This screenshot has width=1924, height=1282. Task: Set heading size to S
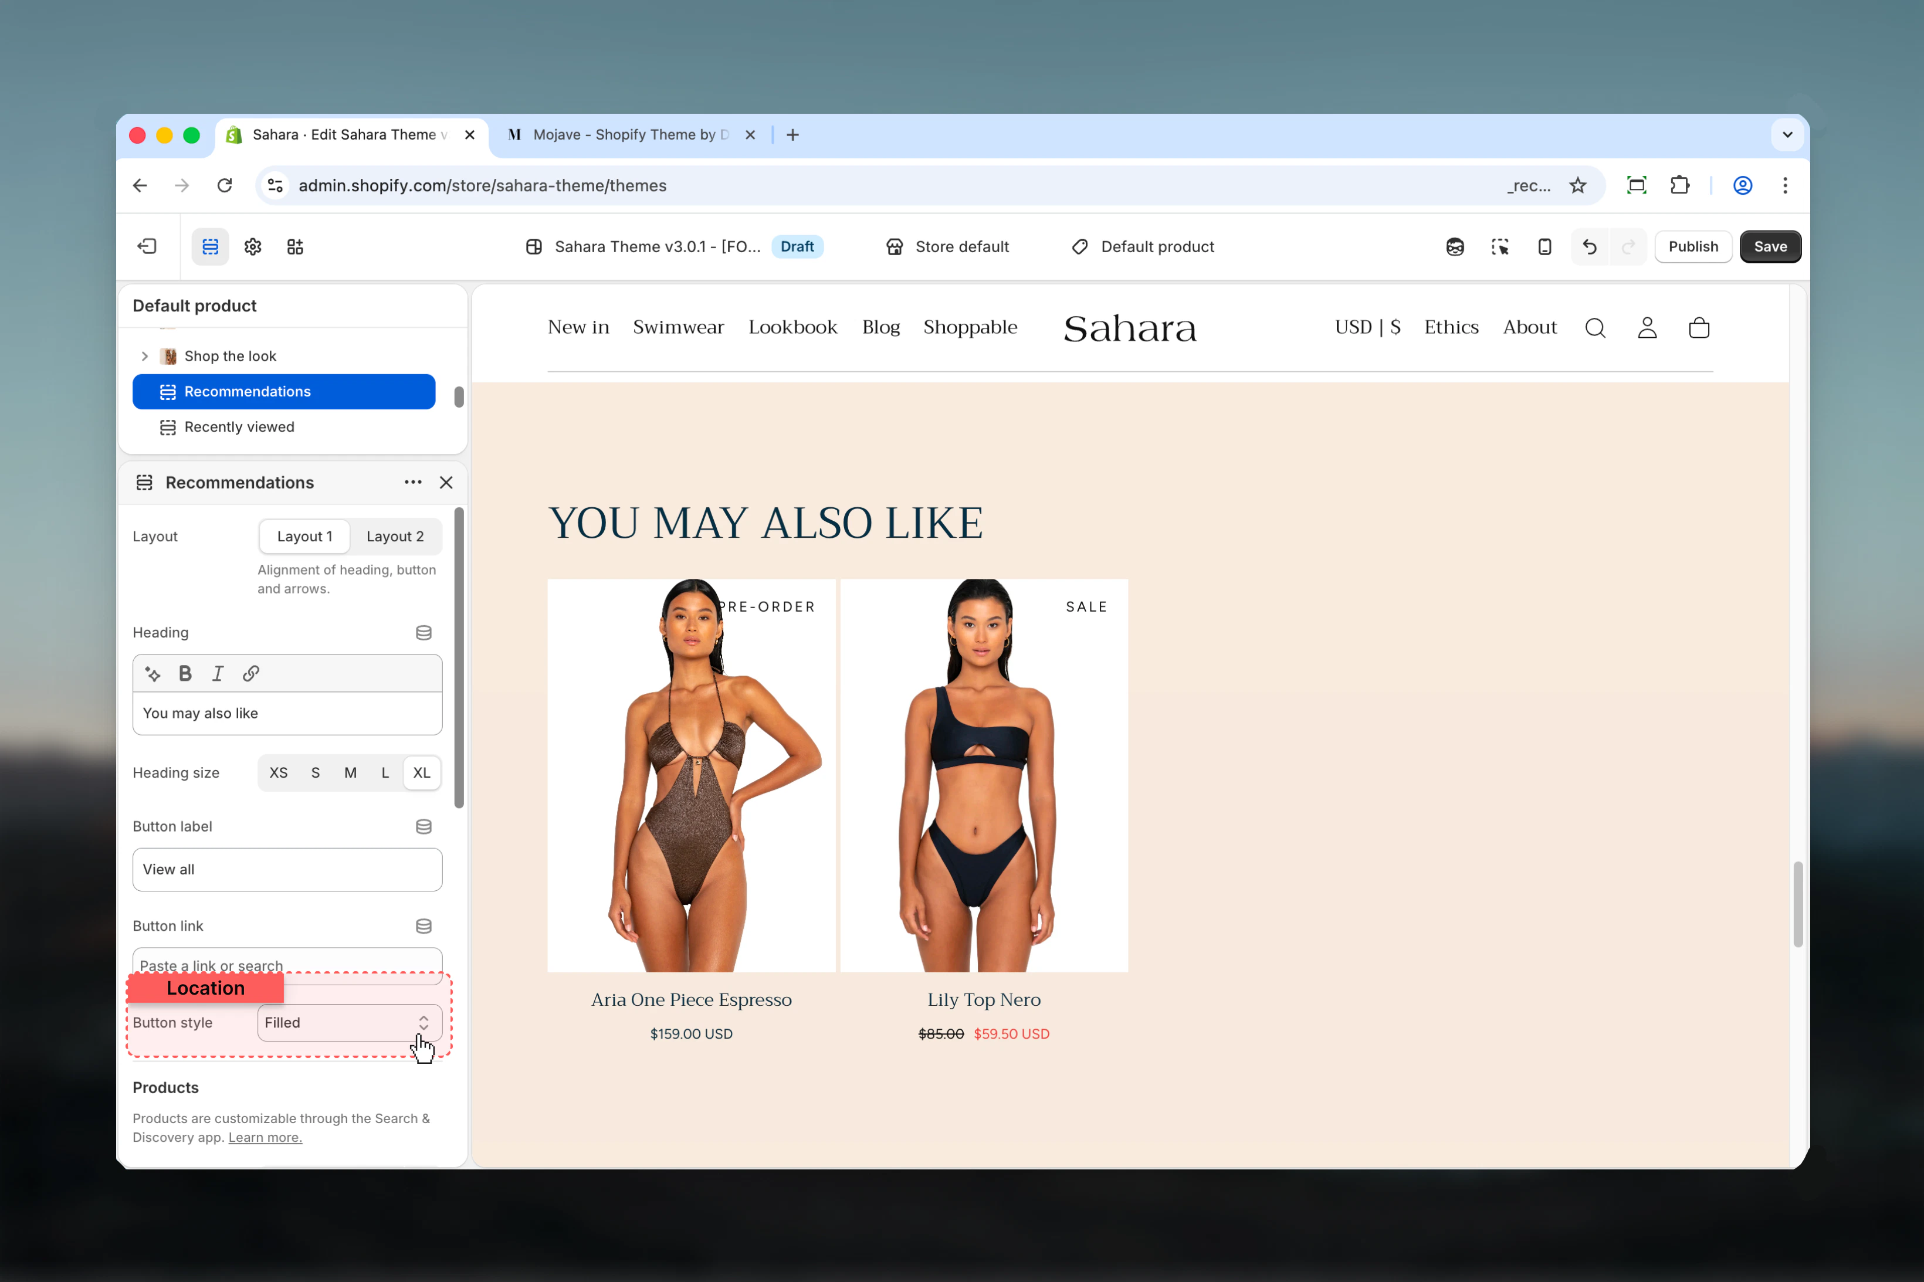click(x=316, y=772)
